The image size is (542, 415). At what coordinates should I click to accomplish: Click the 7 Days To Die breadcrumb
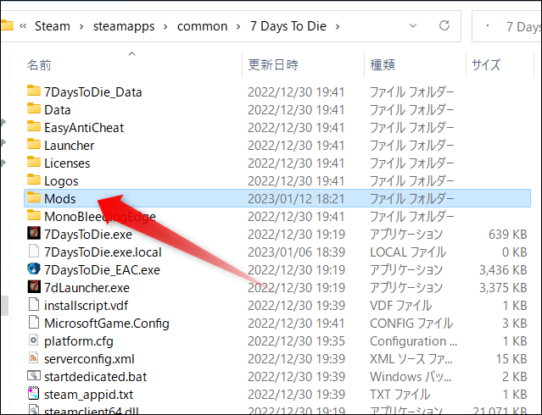288,26
